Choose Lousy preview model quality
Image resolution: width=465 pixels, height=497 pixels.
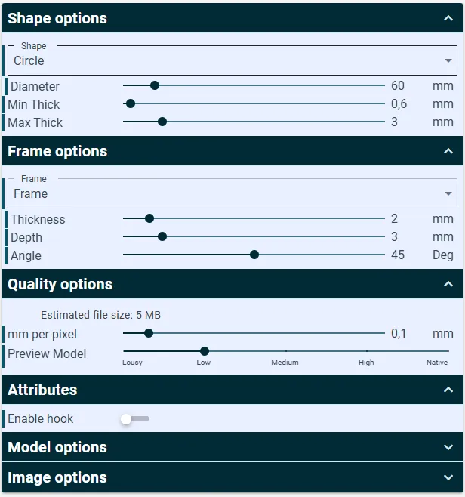click(132, 362)
